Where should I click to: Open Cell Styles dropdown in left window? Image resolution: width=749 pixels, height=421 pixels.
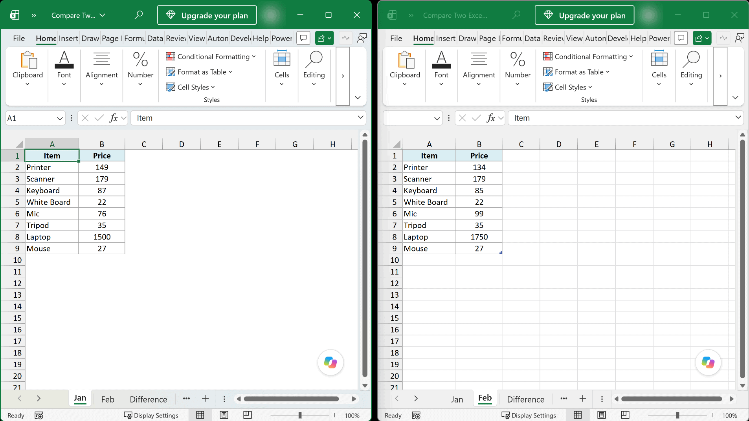[190, 87]
